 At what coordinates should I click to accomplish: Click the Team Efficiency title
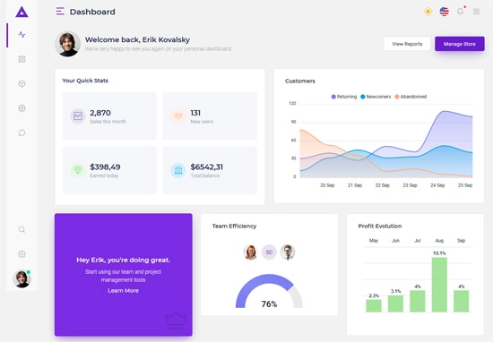(234, 227)
